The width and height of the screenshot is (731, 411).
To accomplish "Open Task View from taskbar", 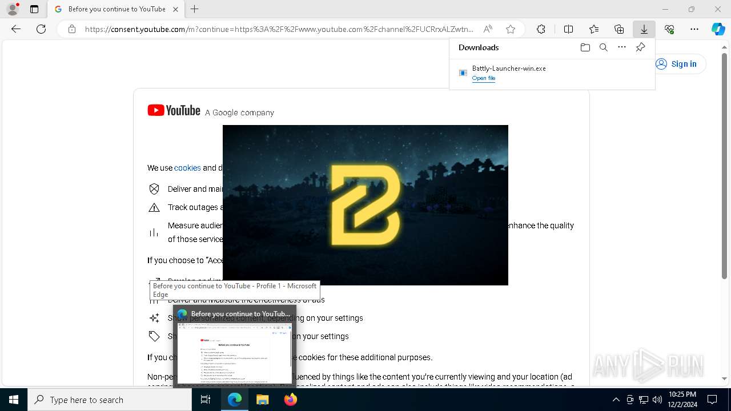I will click(206, 400).
